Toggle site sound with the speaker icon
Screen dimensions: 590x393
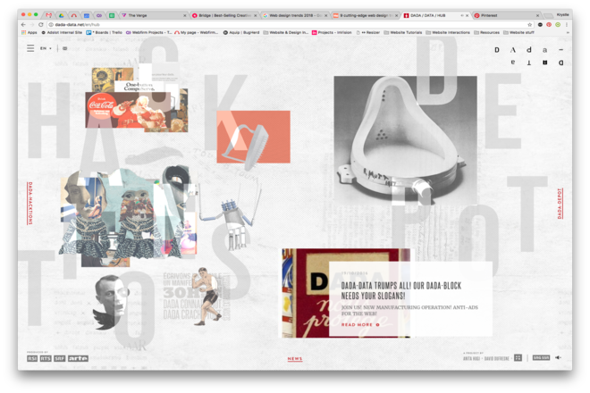pyautogui.click(x=559, y=357)
